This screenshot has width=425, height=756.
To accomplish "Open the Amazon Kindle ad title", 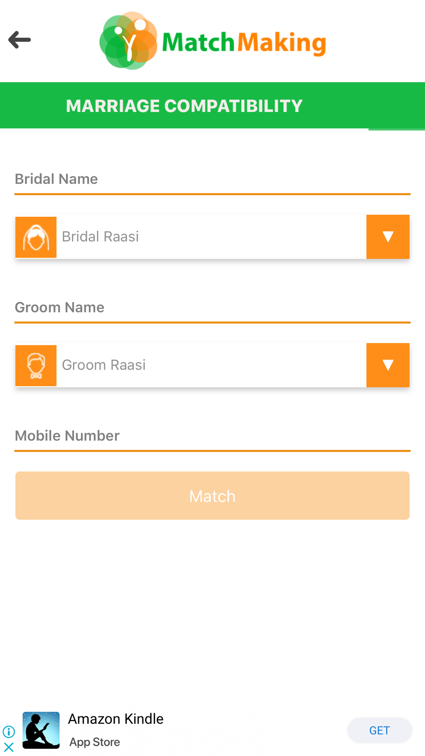I will coord(116,719).
